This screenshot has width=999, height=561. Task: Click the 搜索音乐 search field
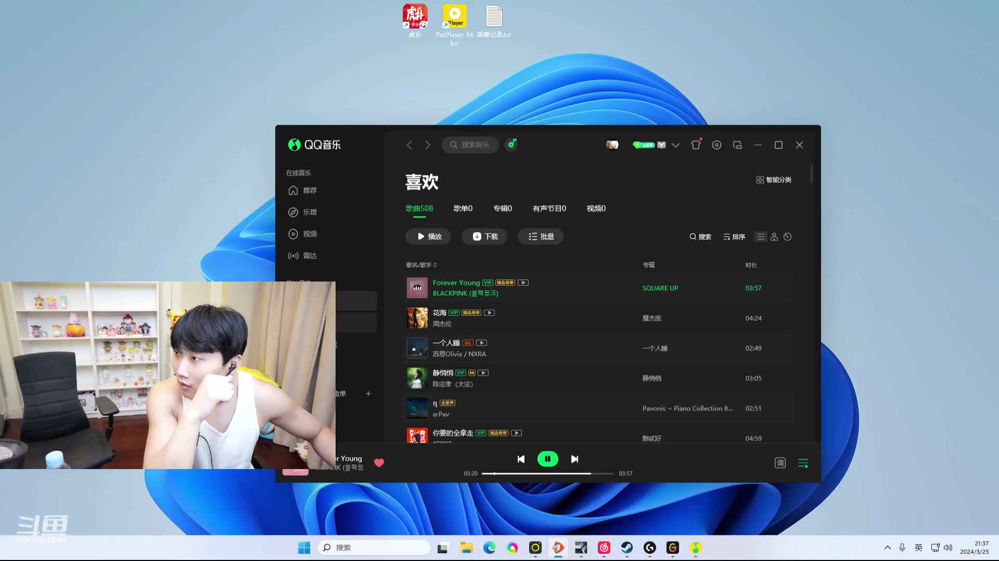click(x=470, y=145)
